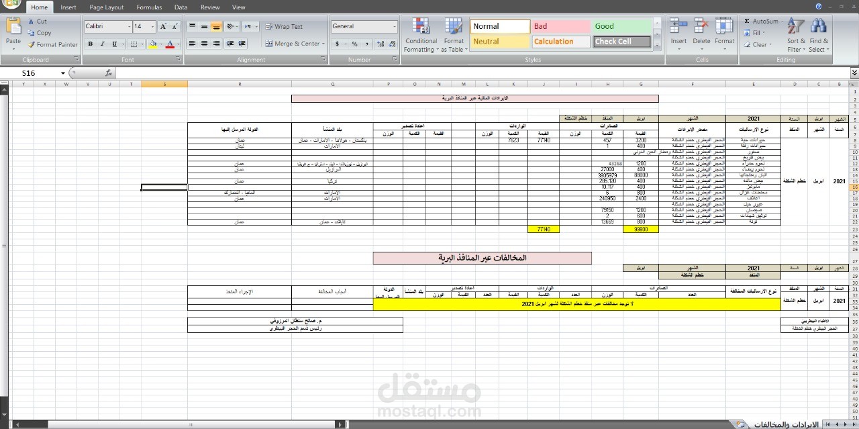This screenshot has height=429, width=859.
Task: Increase the font size with the Grow Font icon
Action: [163, 27]
